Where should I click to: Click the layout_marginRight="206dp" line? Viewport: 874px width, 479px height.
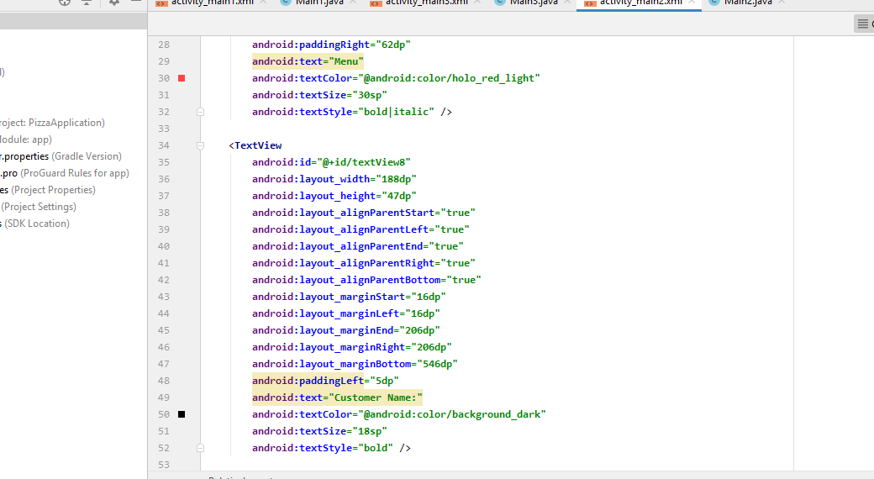tap(352, 347)
